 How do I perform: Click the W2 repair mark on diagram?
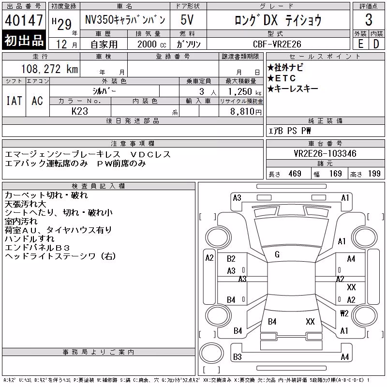tap(344, 313)
